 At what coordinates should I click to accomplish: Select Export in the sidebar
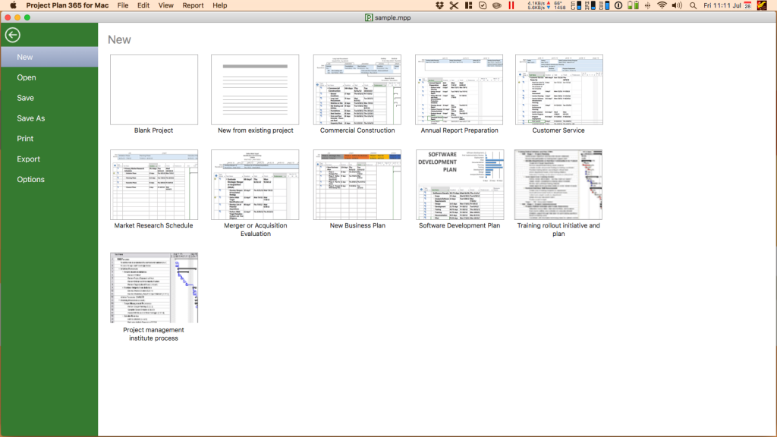(x=49, y=159)
